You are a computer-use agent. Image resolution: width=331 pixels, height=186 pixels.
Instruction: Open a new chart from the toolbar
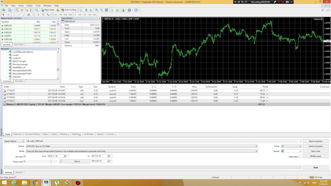[x=4, y=10]
